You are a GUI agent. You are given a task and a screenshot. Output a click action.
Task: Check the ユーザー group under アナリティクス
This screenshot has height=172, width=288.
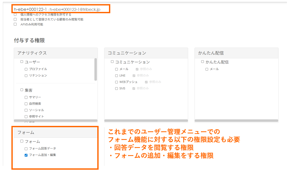22,62
